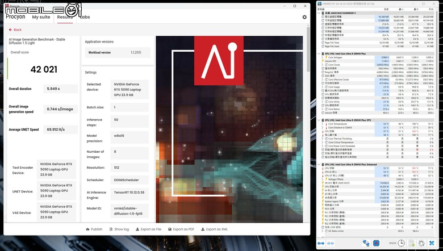Click HWiNFO blue X close sensors icon
The width and height of the screenshot is (443, 251).
[x=432, y=243]
